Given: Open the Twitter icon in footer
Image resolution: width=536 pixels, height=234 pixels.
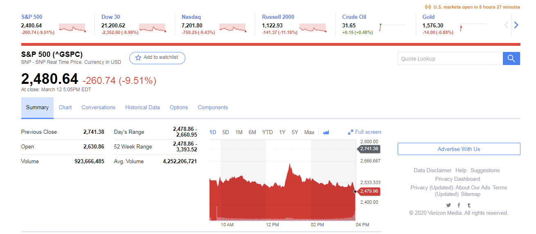Looking at the screenshot, I should [448, 205].
